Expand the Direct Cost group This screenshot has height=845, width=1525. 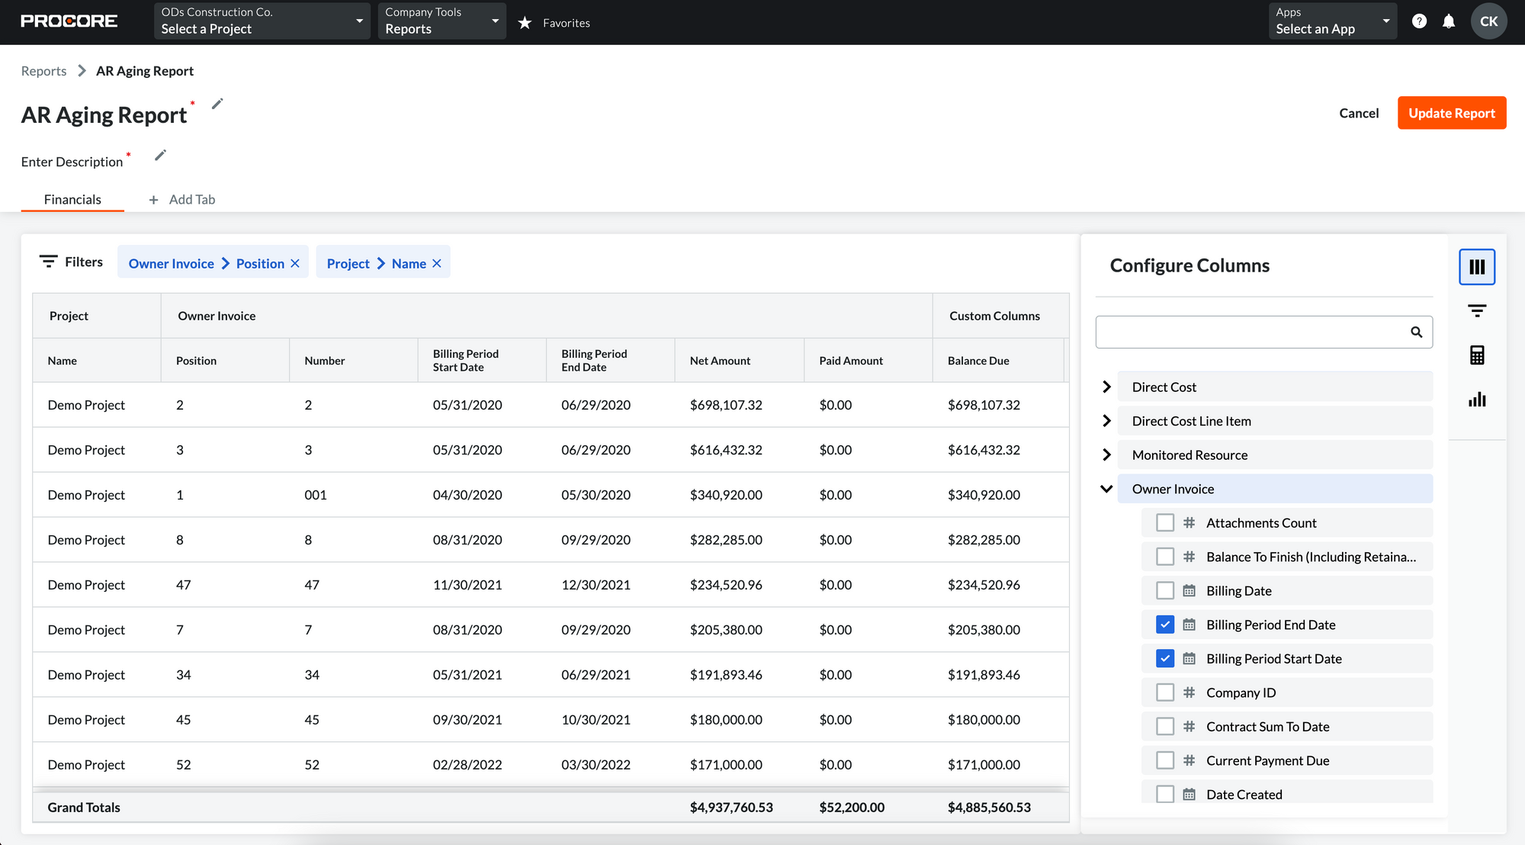point(1106,387)
